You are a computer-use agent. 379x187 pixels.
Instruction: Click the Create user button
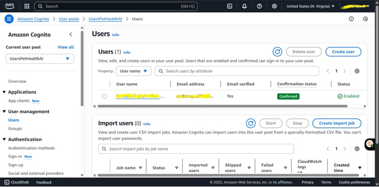pos(343,52)
